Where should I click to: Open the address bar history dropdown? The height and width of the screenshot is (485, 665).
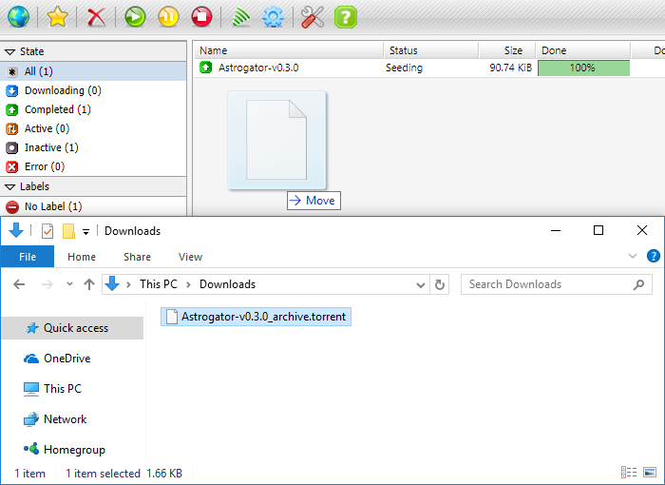point(422,284)
